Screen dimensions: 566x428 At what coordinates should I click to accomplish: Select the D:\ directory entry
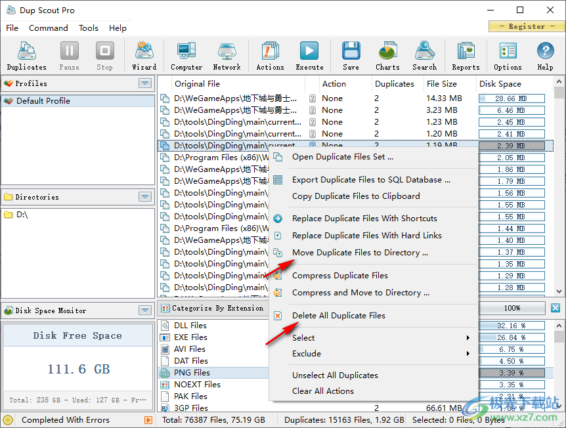tap(78, 215)
